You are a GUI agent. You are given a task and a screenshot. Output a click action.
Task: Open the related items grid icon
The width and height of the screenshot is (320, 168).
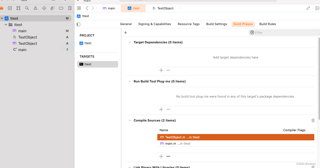(x=79, y=8)
